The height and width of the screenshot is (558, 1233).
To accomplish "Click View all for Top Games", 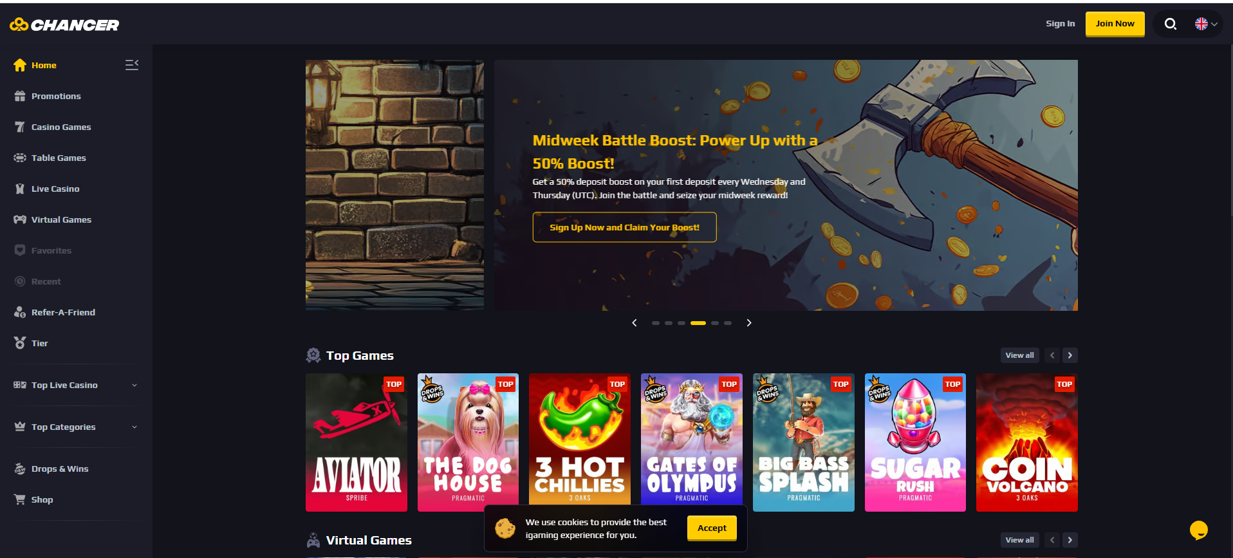I will (1020, 355).
